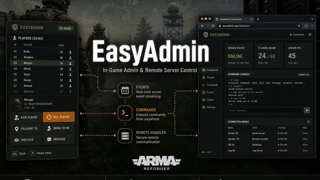Image resolution: width=320 pixels, height=180 pixels.
Task: Click the Enter command input field
Action: (x=265, y=110)
